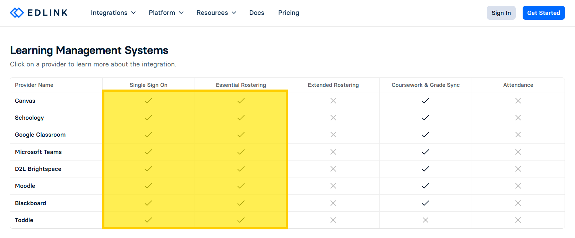Open the Resources dropdown menu

216,13
